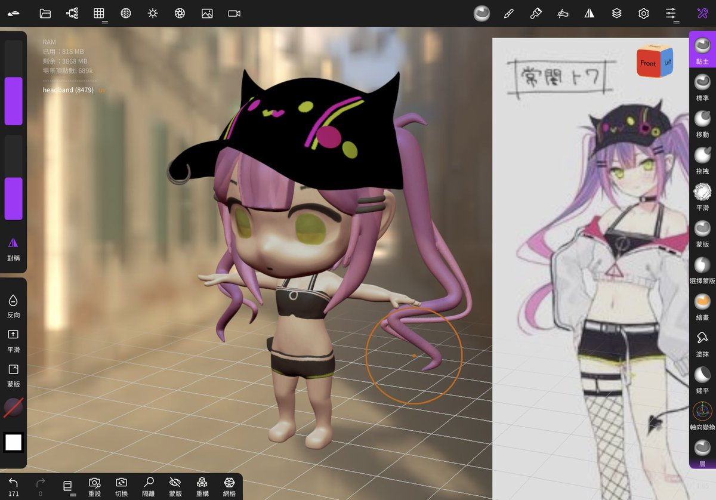
Task: Open the Symmetry triangle menu in top bar
Action: (590, 13)
